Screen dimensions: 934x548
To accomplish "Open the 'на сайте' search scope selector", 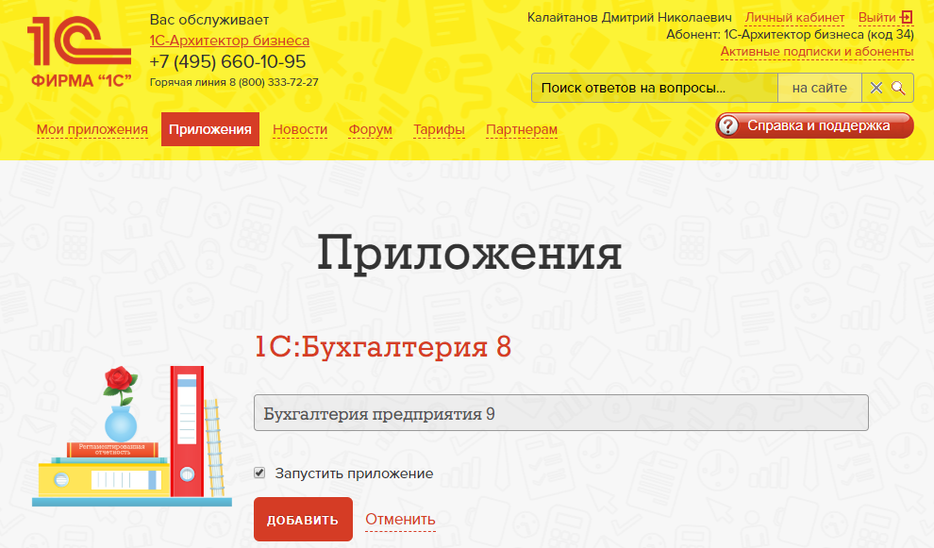I will pos(819,88).
